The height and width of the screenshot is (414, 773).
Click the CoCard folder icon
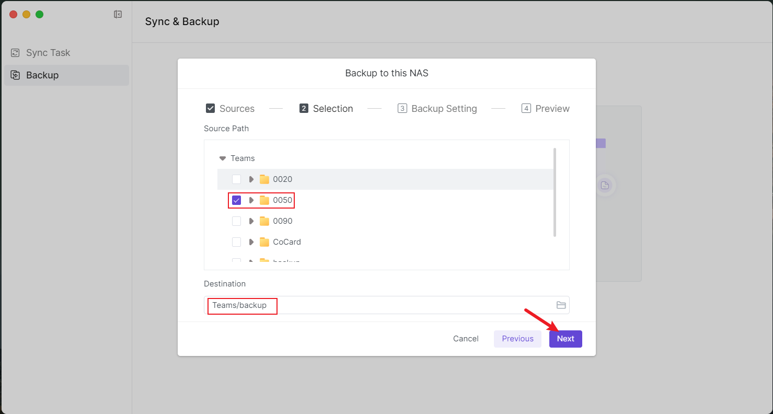pos(264,242)
